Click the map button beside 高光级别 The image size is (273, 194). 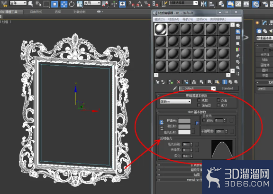pos(197,144)
